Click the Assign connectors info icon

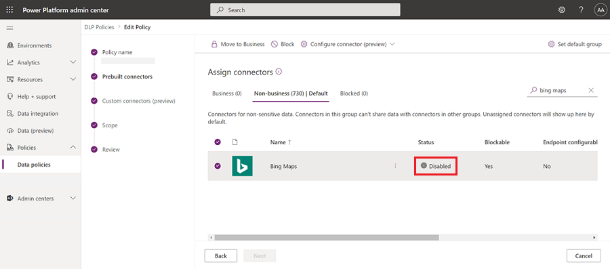[278, 72]
